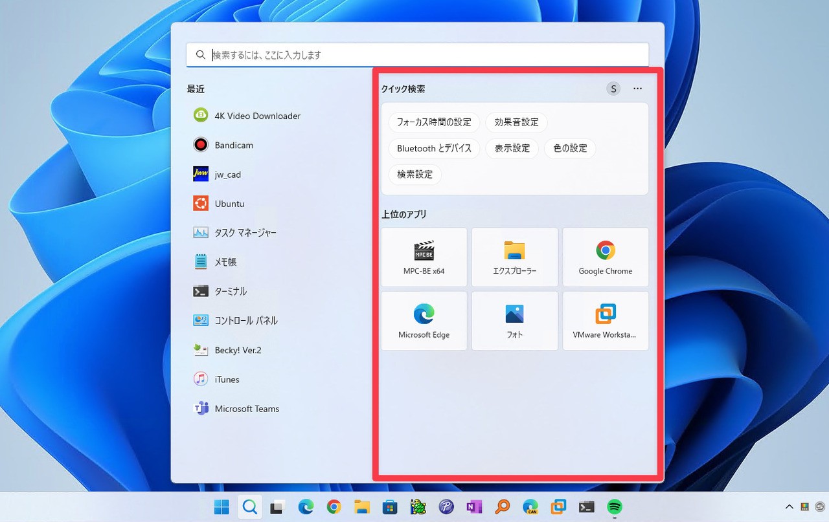
Task: Open コントロール パネル from recent list
Action: [x=245, y=321]
